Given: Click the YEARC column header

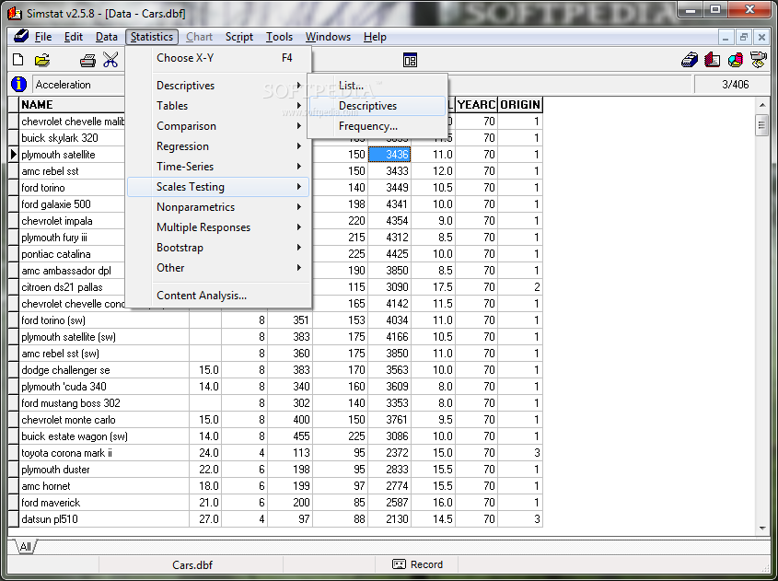Looking at the screenshot, I should [x=476, y=105].
